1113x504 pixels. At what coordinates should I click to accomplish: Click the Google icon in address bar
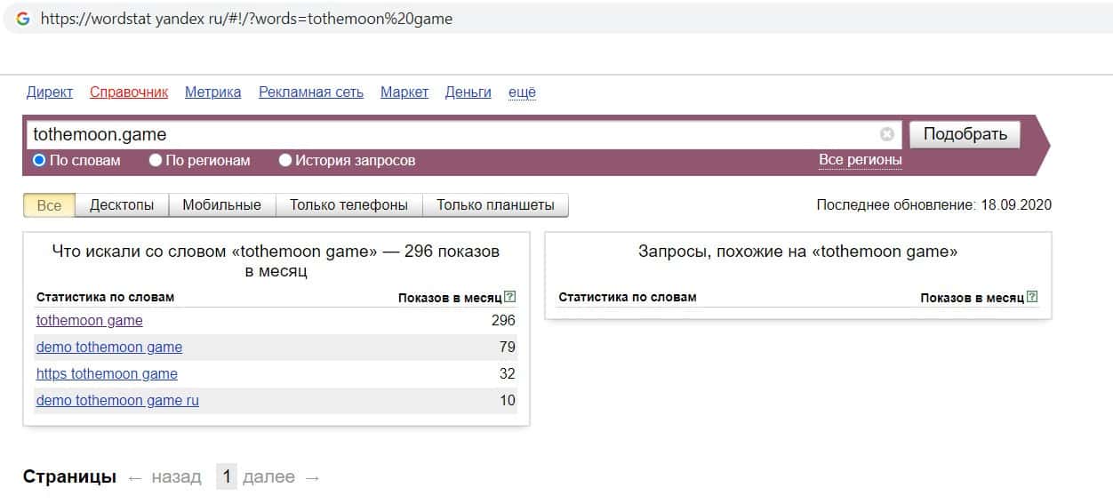pyautogui.click(x=23, y=18)
